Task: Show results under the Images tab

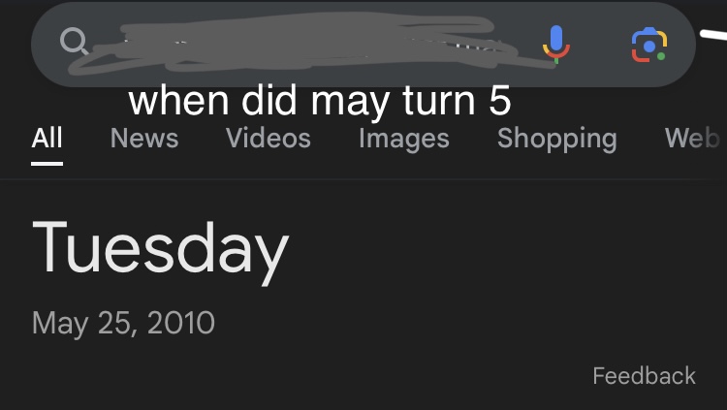Action: coord(404,140)
